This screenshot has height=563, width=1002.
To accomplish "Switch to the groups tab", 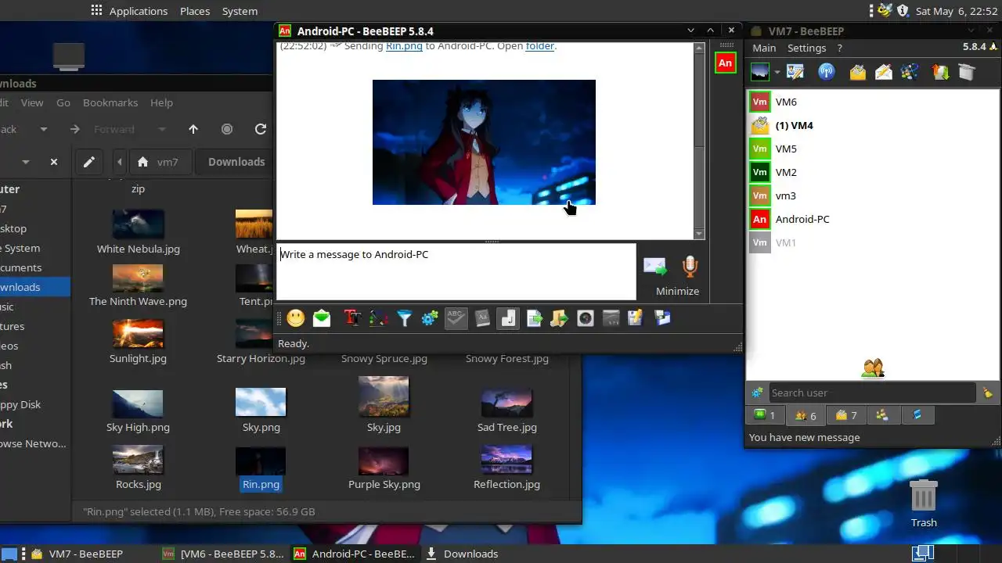I will [882, 415].
